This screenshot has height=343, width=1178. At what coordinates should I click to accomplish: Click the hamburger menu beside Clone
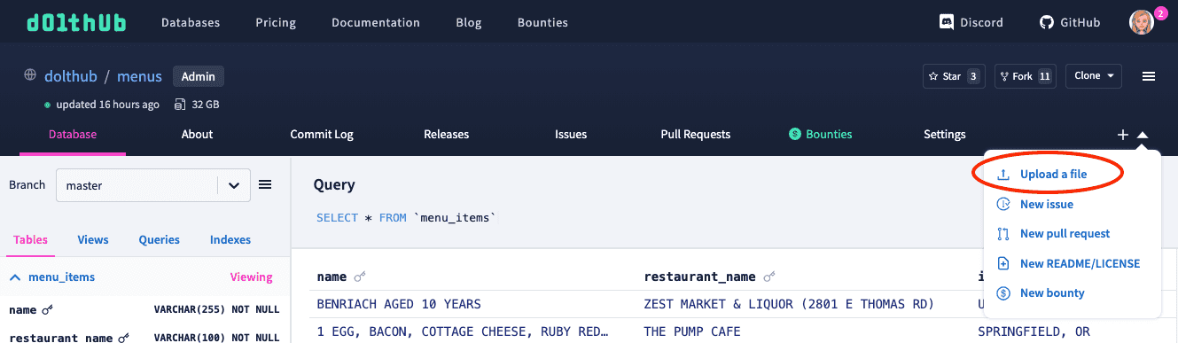click(1149, 76)
